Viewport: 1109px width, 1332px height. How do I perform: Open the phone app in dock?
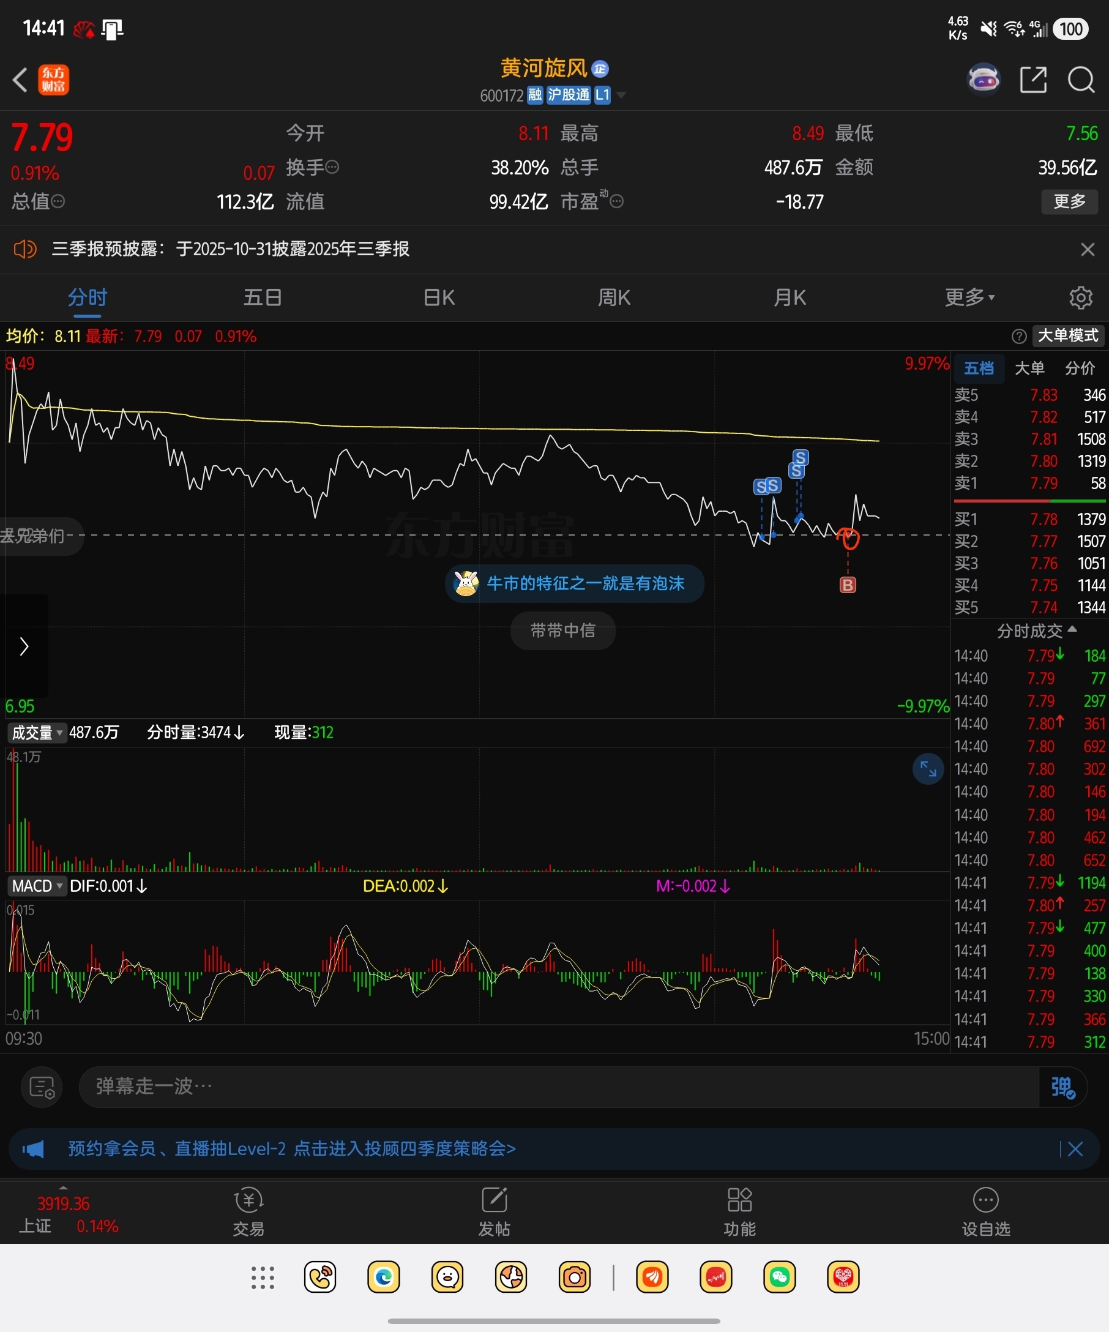coord(320,1278)
